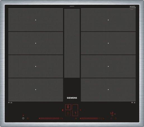
Task: Tap the lock symbol next to the power key
Action: tap(28, 118)
